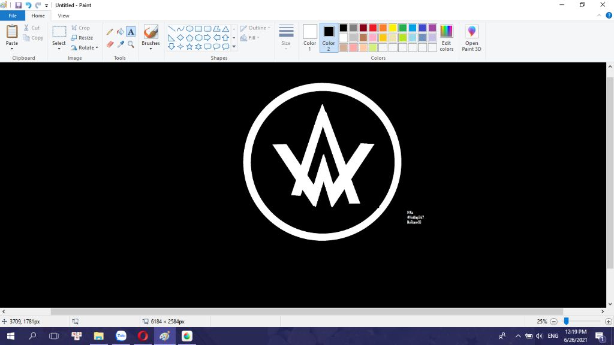The height and width of the screenshot is (345, 614).
Task: Open the Brushes dropdown arrow
Action: (x=151, y=49)
